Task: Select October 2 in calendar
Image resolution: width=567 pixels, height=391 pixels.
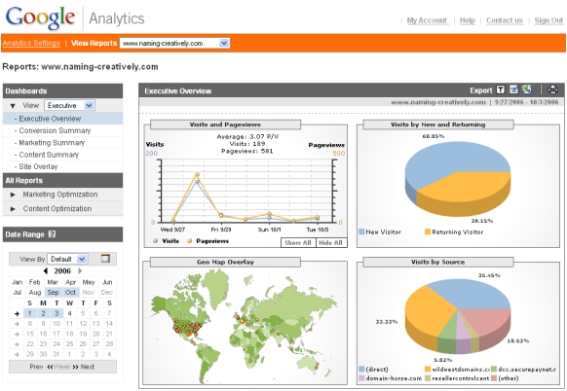Action: [x=43, y=314]
